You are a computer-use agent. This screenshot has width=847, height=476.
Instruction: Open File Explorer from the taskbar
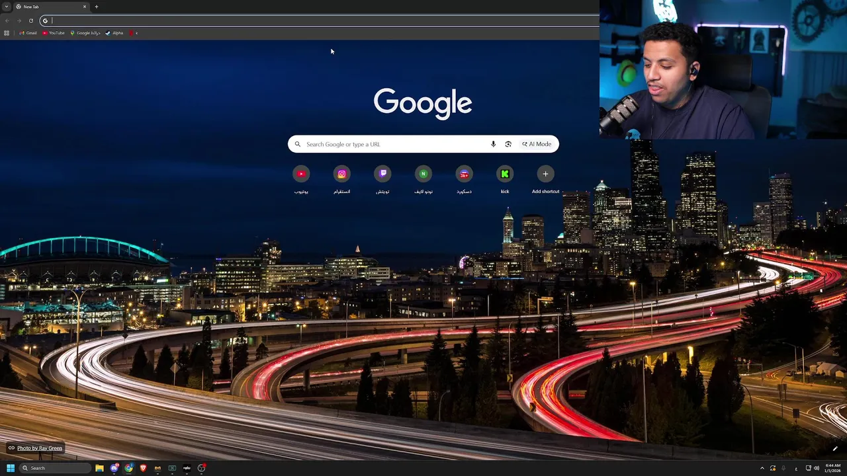click(x=99, y=468)
